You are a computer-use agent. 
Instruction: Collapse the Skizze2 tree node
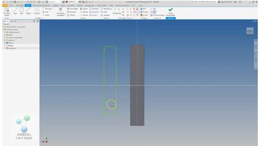(x=4, y=45)
